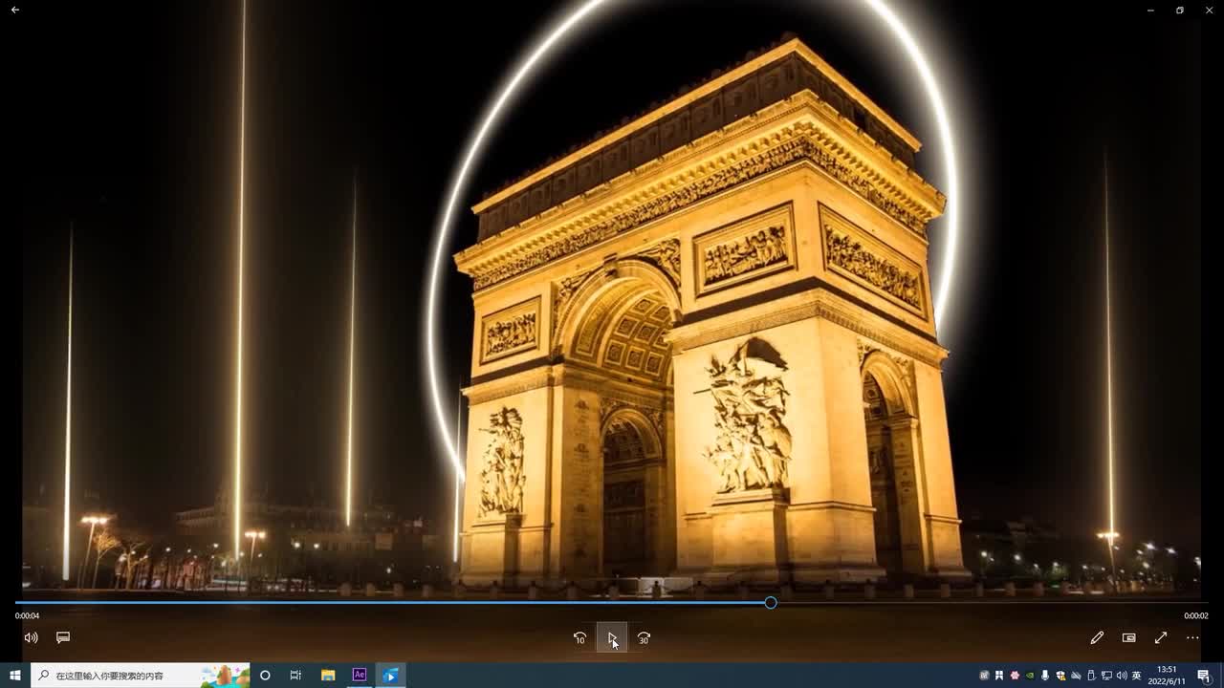Click the safely remove hardware tray icon
This screenshot has width=1224, height=688.
click(1091, 676)
